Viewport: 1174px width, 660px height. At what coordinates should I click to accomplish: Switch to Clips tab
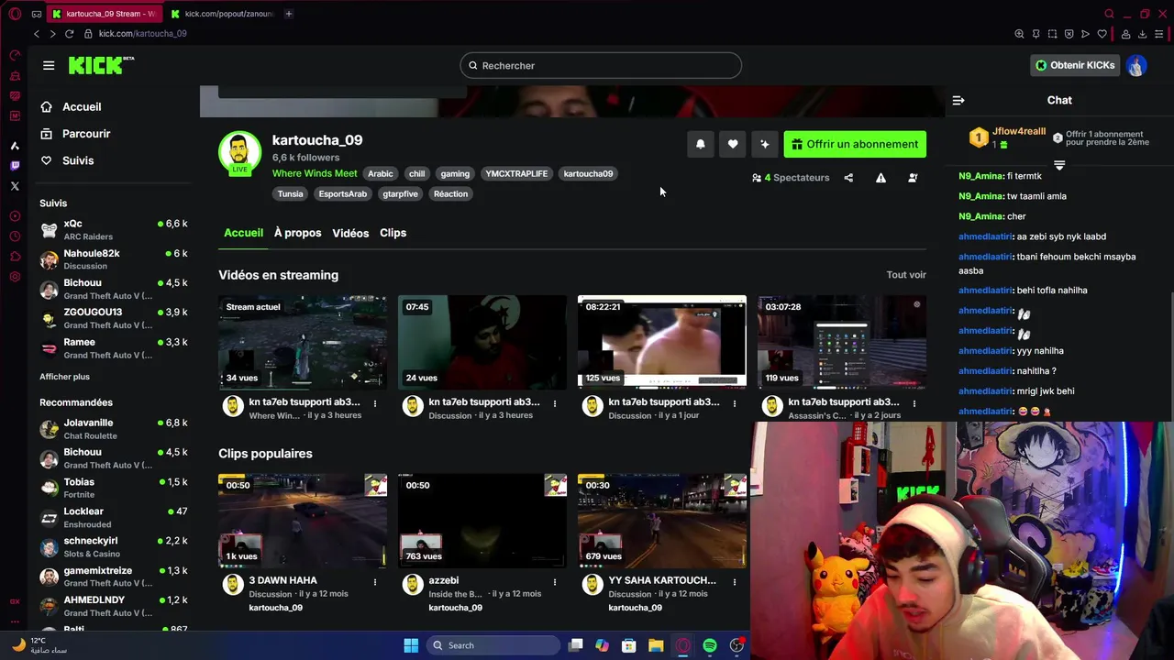pos(393,233)
